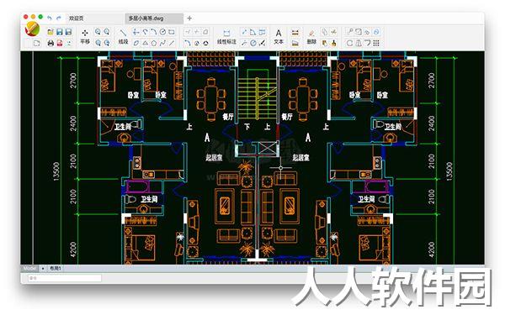This screenshot has width=505, height=315.
Task: Choose the rectangle drawing tool icon
Action: [172, 32]
